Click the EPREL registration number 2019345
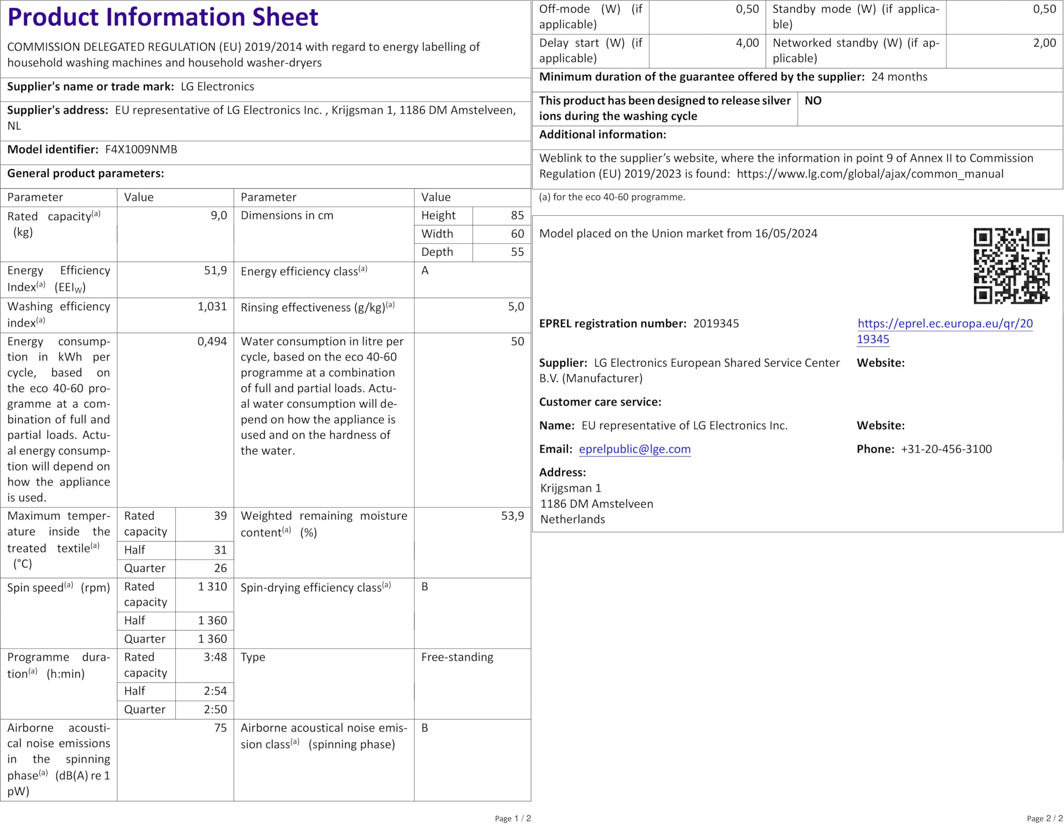 [x=716, y=323]
